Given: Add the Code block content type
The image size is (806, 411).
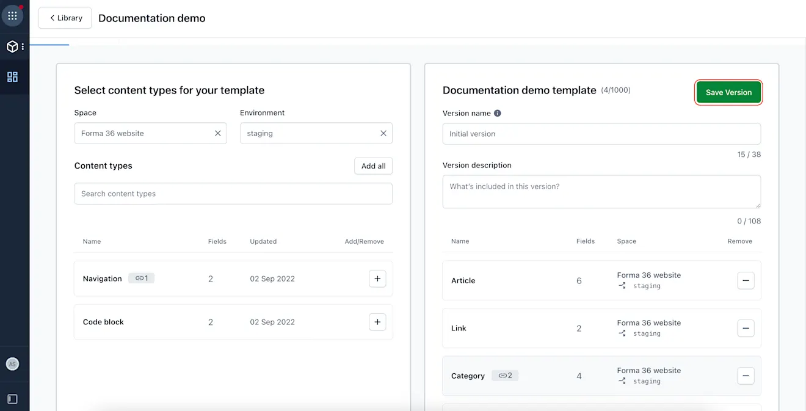Looking at the screenshot, I should 377,322.
